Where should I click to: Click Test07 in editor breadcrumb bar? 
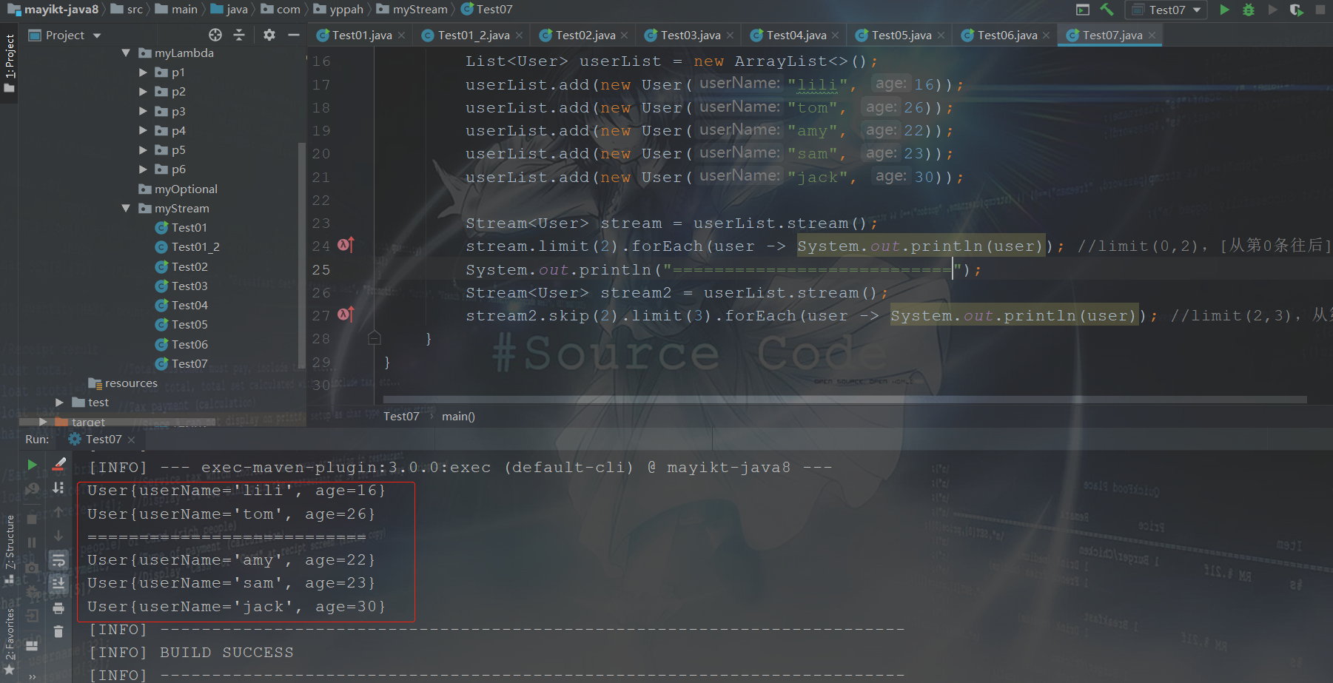(401, 417)
